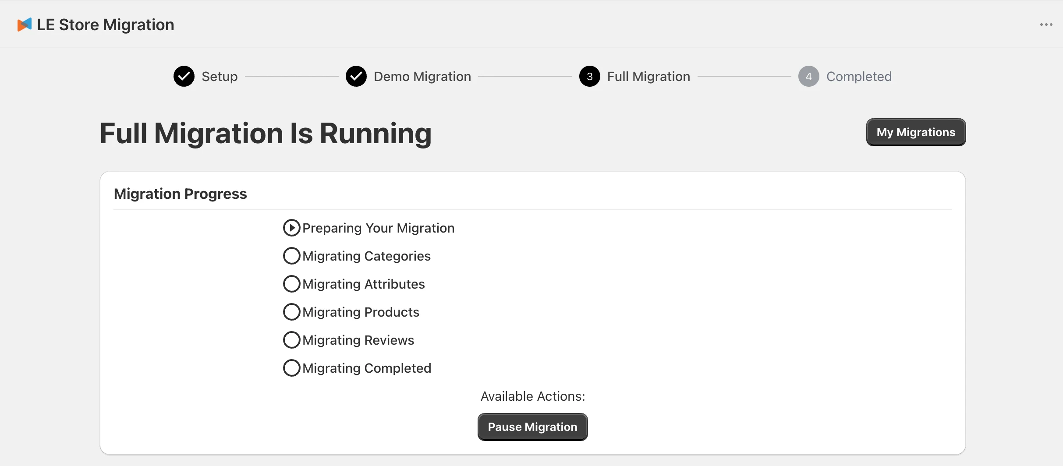The height and width of the screenshot is (466, 1063).
Task: Open My Migrations
Action: (916, 132)
